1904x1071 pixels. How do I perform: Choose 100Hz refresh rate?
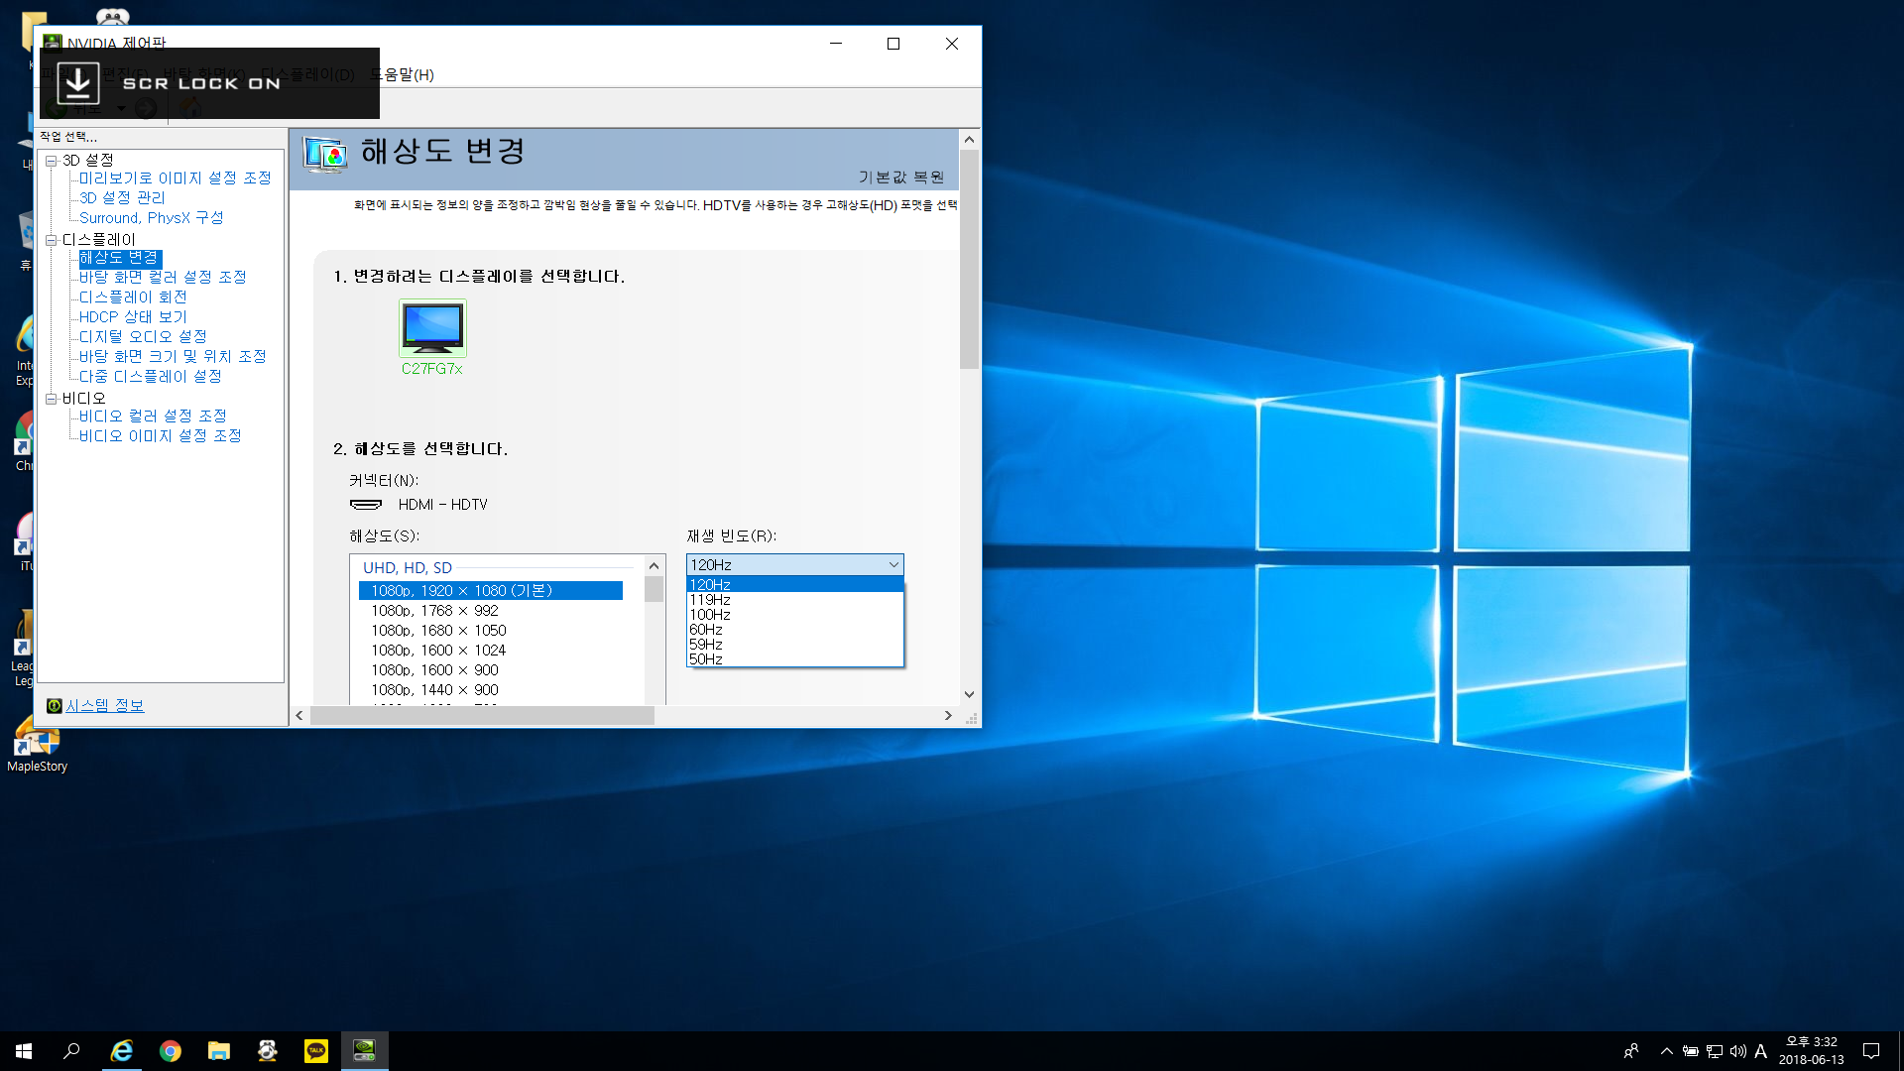point(794,615)
